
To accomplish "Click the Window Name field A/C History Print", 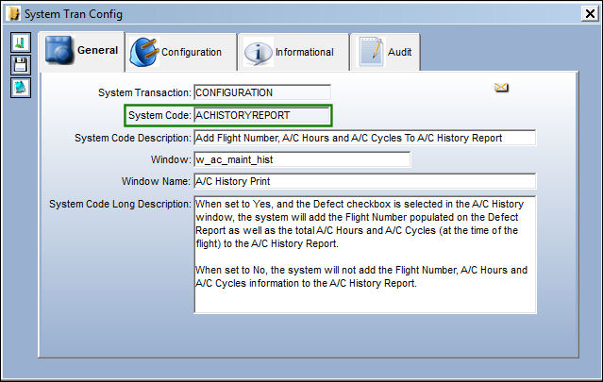I will 364,181.
